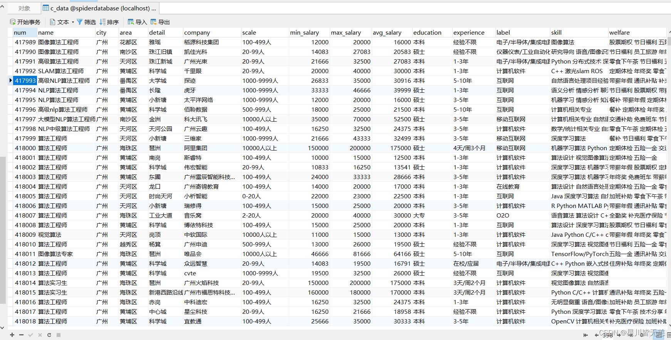Delete record using the minus icon
Viewport: 671px width, 340px height.
point(21,335)
